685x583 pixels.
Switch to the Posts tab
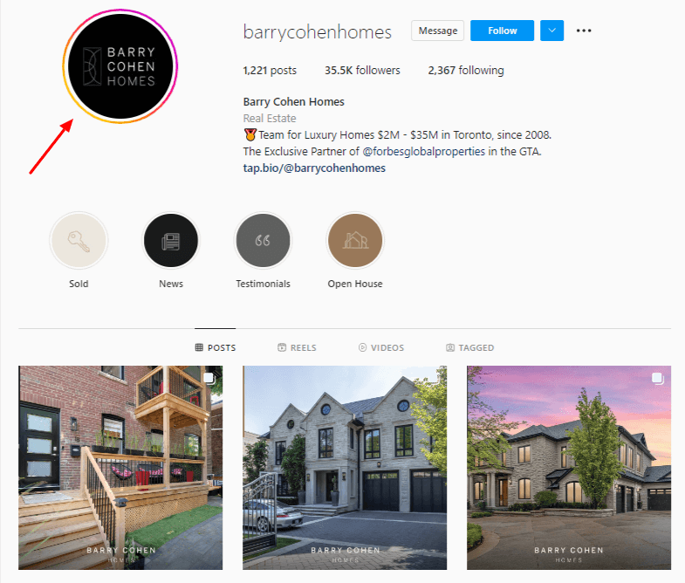pos(216,347)
